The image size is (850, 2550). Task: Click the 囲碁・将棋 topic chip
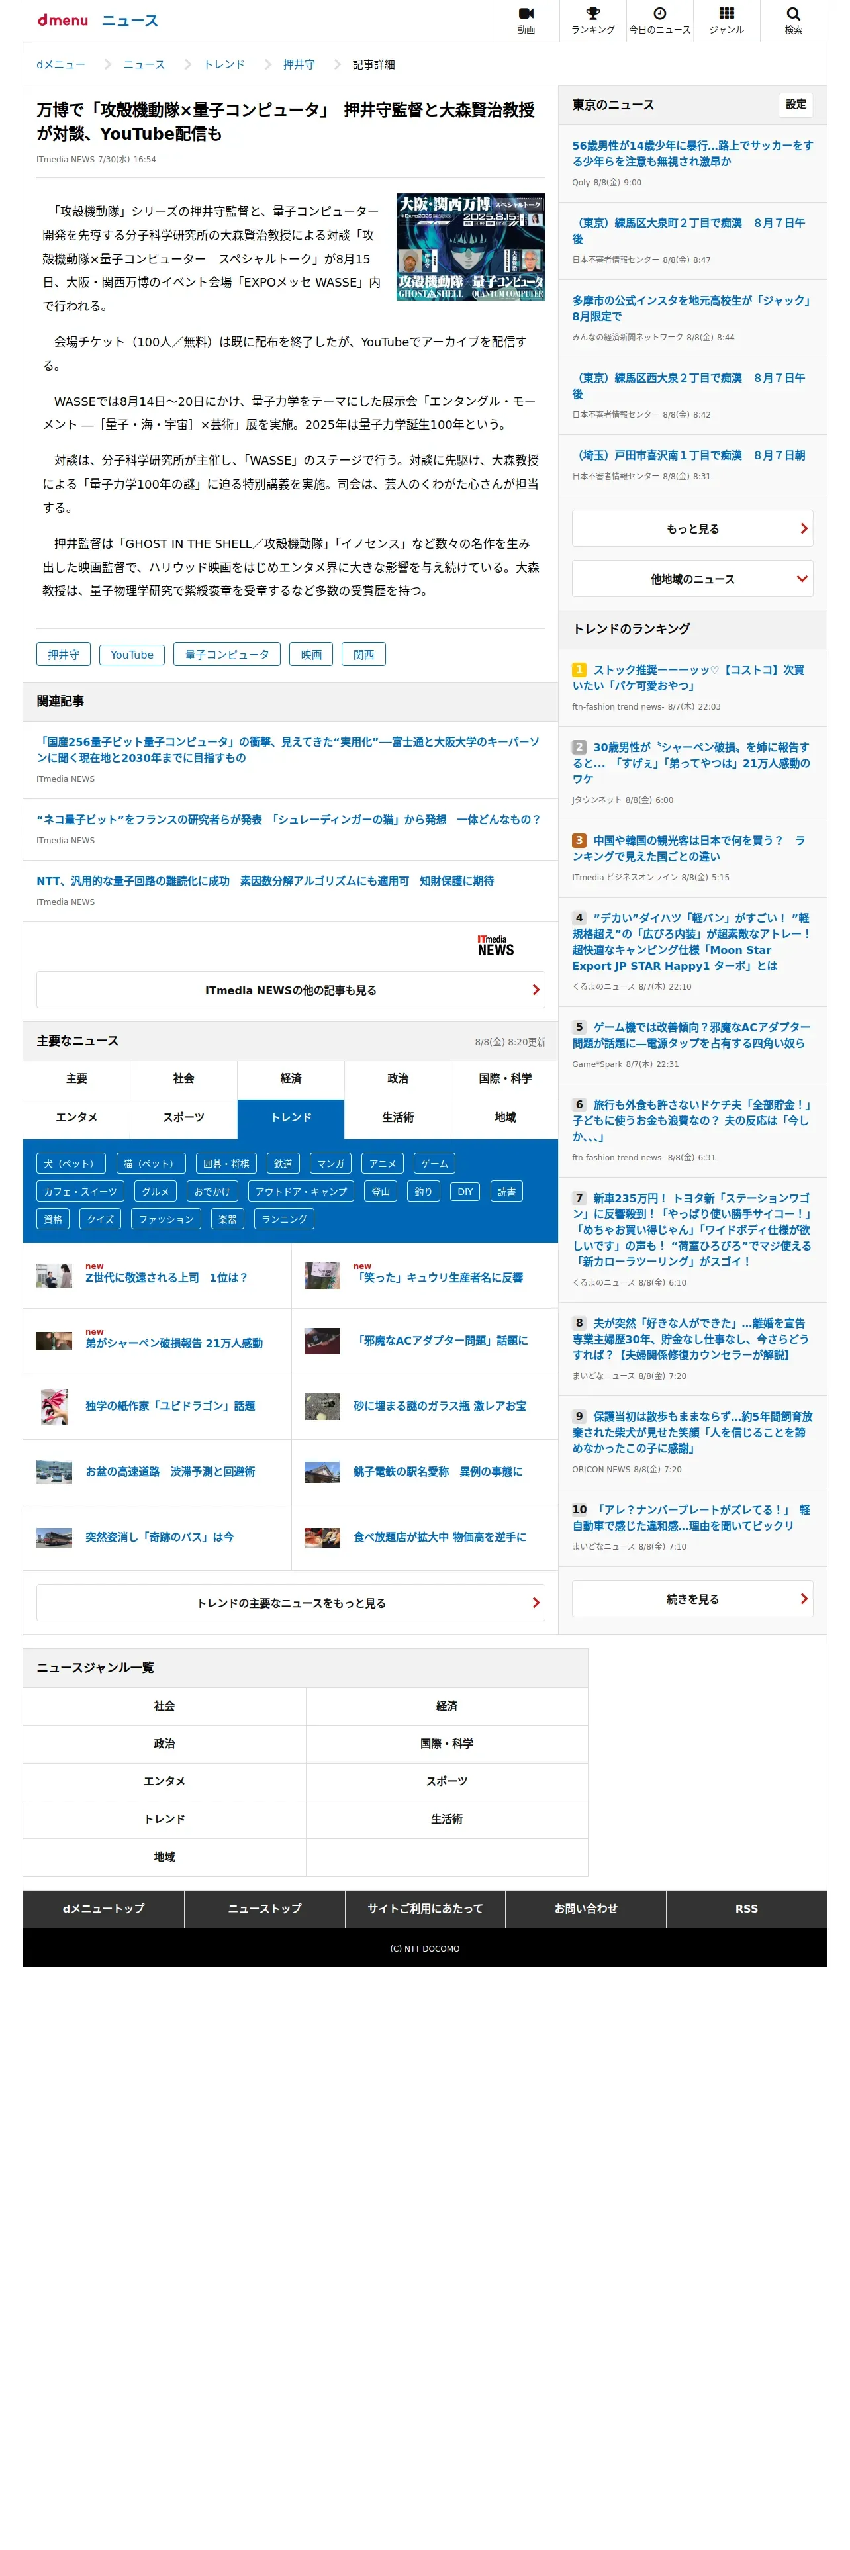pos(226,1163)
